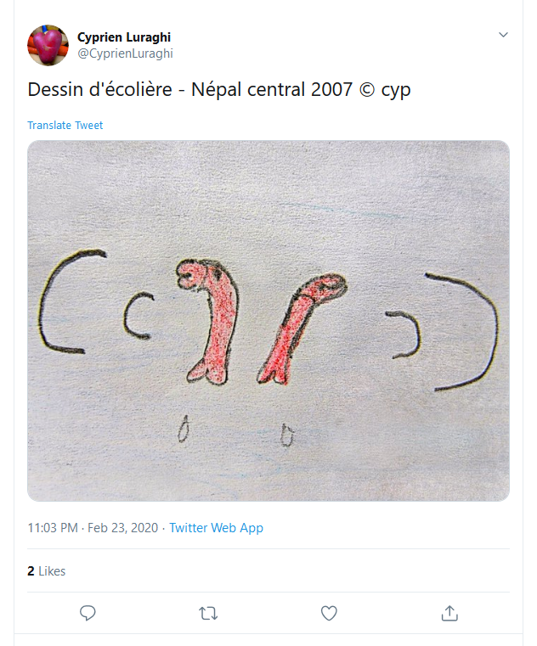The width and height of the screenshot is (537, 646).
Task: Open the share tweet icon
Action: point(450,613)
